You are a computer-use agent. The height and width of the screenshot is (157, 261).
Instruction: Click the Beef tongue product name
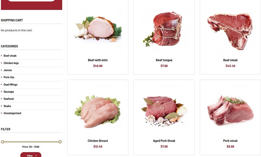point(164,60)
